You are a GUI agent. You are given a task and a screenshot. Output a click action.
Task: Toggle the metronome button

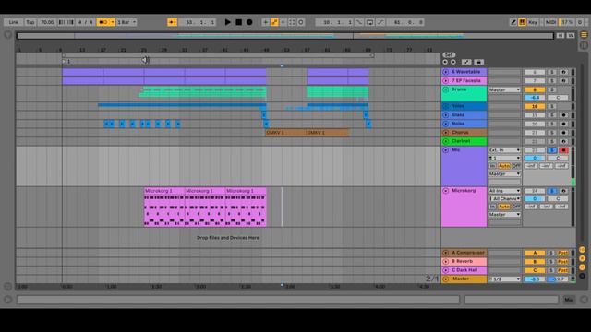point(103,22)
